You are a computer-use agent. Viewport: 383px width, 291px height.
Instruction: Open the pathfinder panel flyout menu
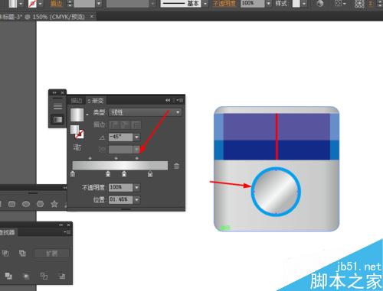67,232
